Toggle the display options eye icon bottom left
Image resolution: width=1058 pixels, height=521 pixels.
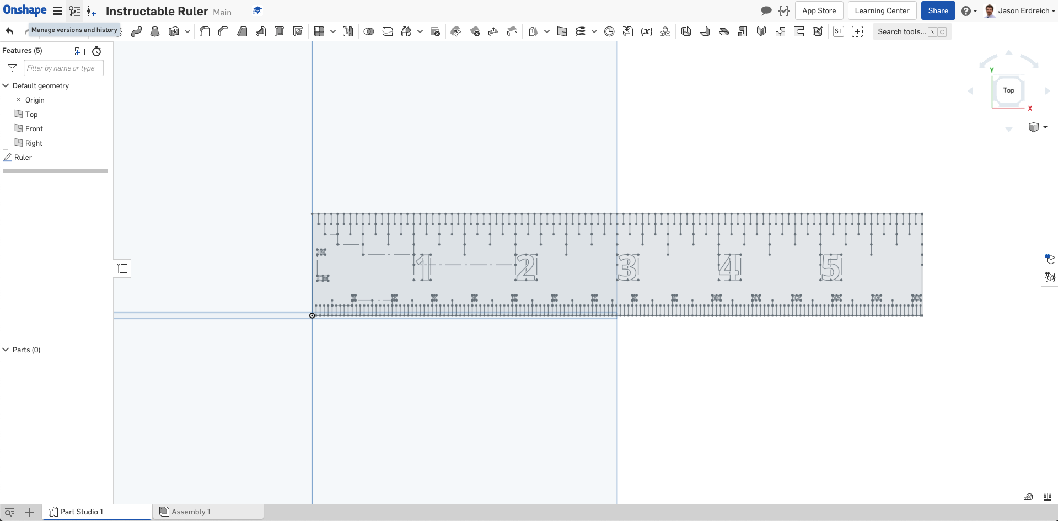point(9,512)
